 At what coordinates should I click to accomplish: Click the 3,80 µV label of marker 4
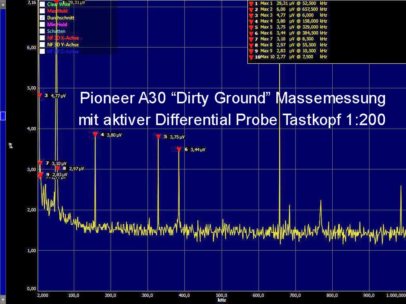[114, 135]
